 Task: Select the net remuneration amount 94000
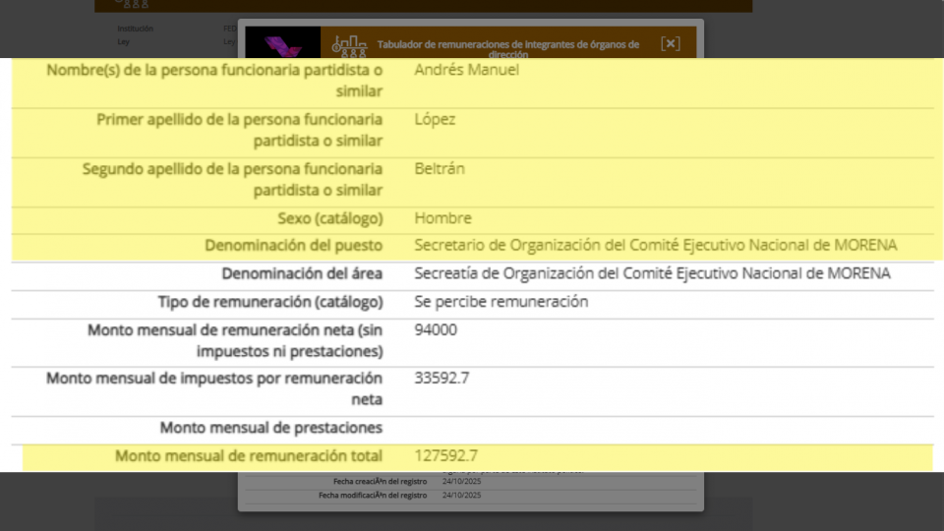coord(436,330)
